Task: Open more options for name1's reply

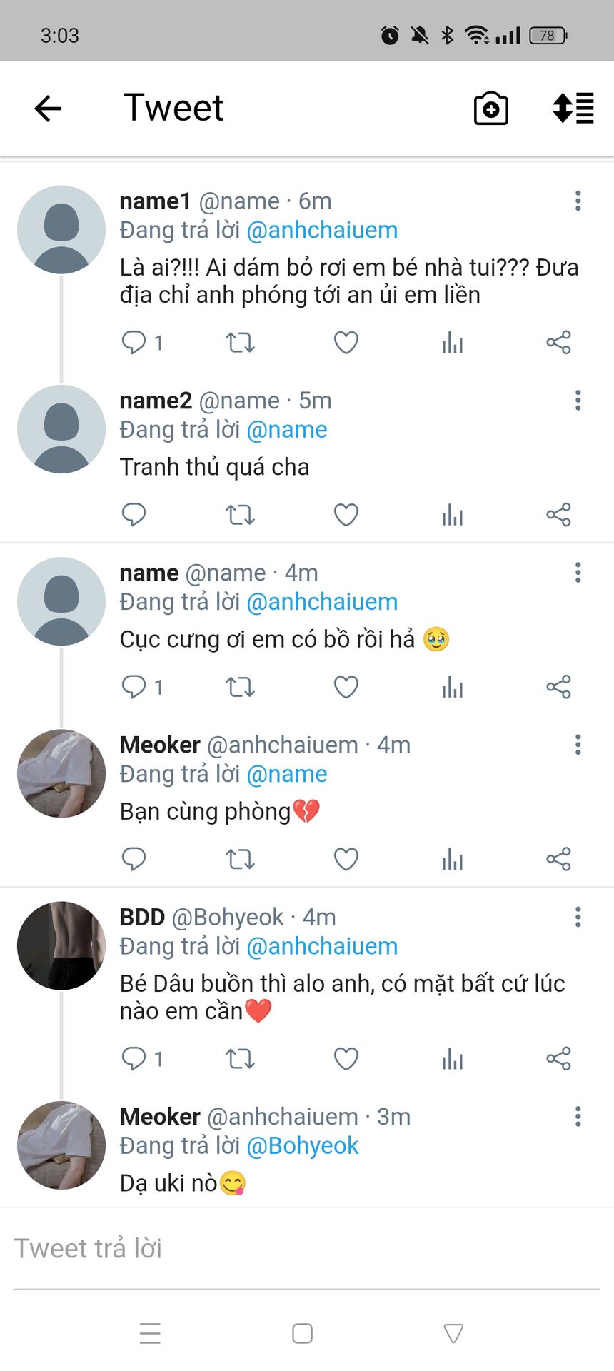Action: pos(578,201)
